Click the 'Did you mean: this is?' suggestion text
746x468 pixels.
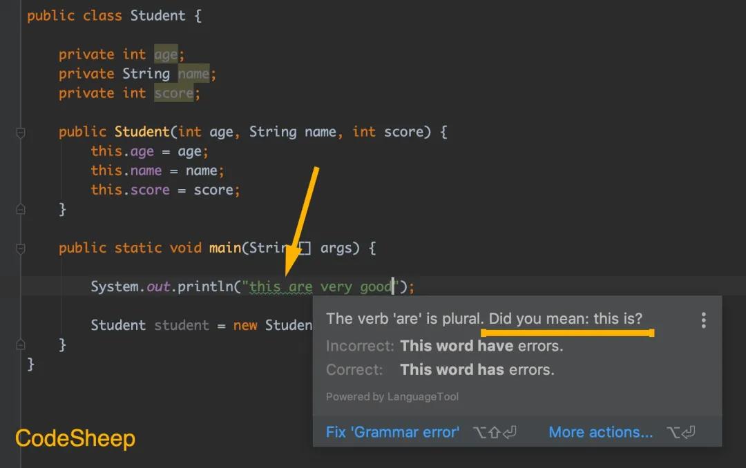566,318
